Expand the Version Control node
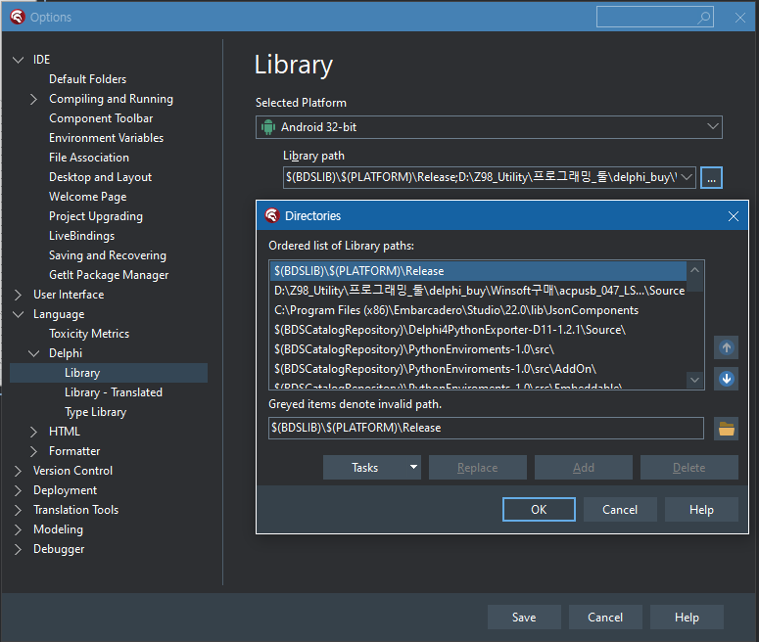 [18, 471]
